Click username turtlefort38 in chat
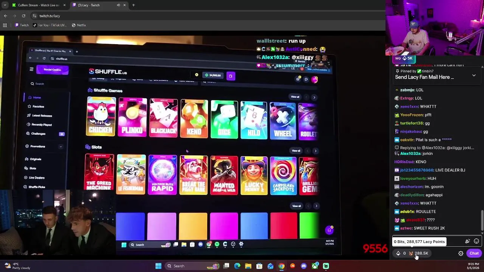 click(411, 123)
